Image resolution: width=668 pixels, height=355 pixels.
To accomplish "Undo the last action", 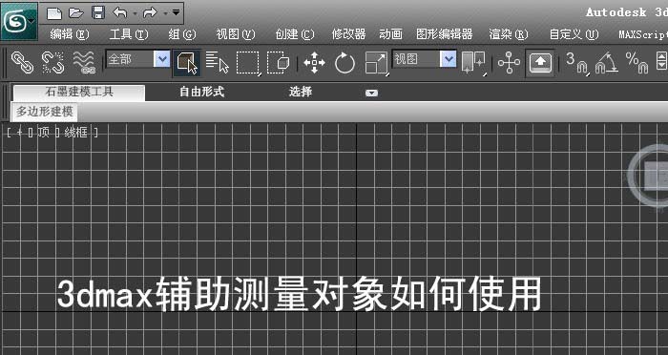I will coord(120,13).
